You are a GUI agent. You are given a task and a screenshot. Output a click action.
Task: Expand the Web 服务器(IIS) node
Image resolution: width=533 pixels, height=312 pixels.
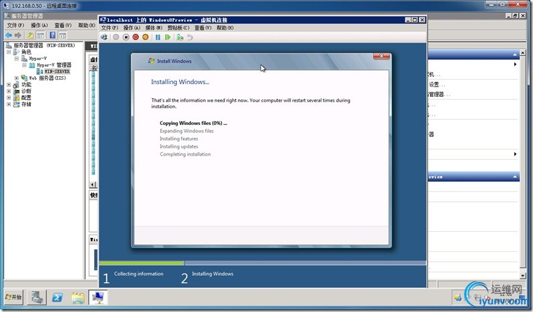click(x=16, y=78)
